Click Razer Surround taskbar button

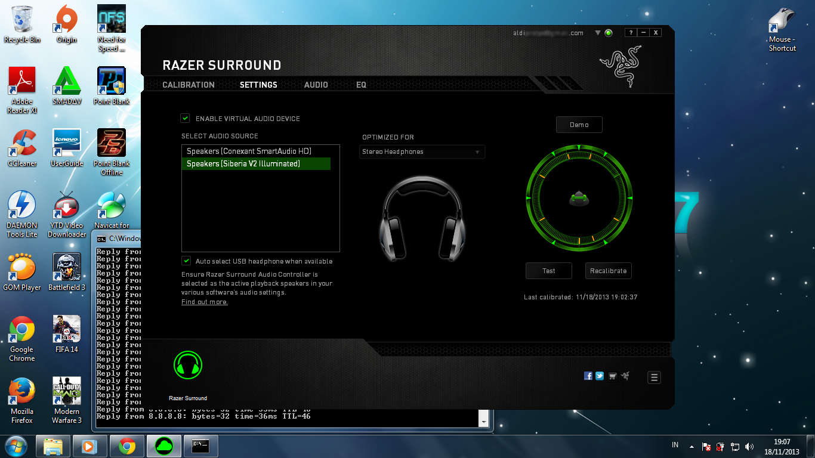[x=163, y=446]
